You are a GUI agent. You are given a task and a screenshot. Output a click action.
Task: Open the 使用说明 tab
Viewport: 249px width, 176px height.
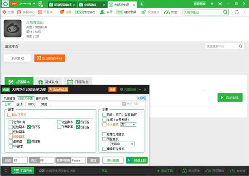(x=42, y=98)
